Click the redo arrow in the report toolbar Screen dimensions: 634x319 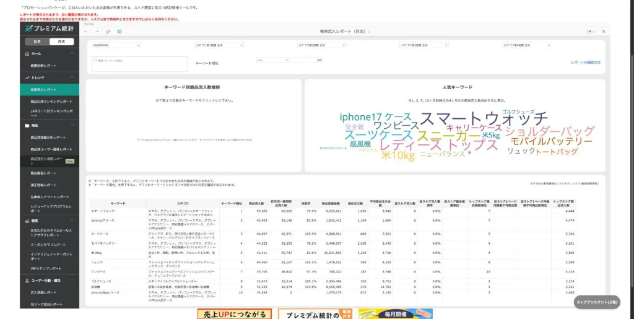(x=97, y=32)
